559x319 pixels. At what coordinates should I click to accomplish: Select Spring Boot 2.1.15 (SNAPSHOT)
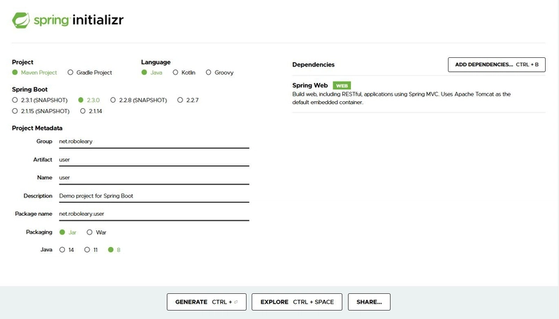point(15,111)
